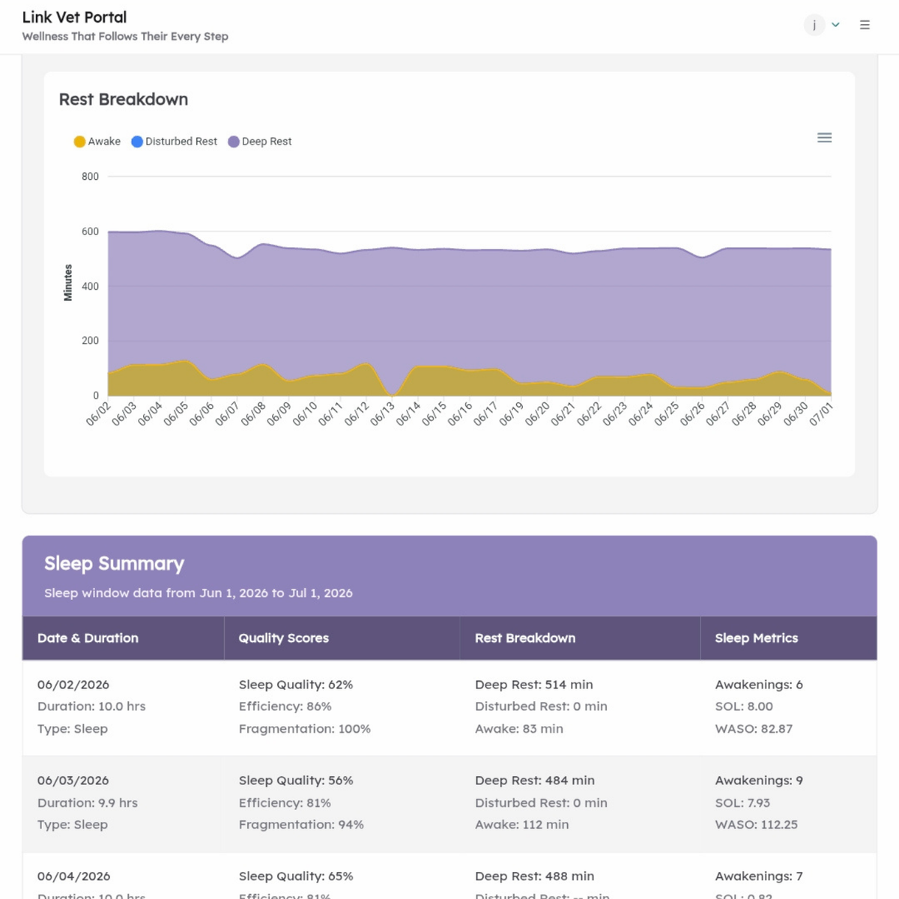Click the user avatar 'j' icon
Screen dimensions: 899x899
[814, 25]
